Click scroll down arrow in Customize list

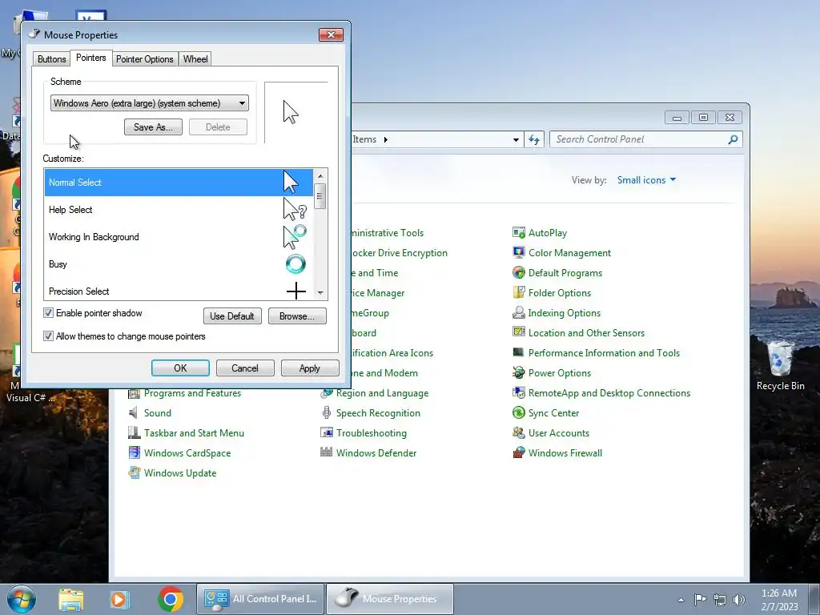(320, 293)
